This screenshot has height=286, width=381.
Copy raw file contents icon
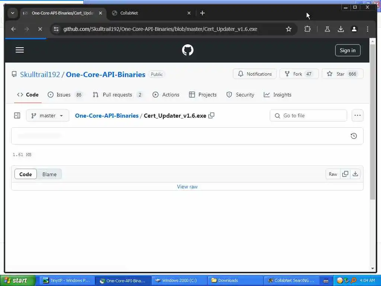coord(345,174)
